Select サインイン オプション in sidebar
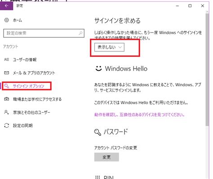213x179 pixels. click(29, 86)
